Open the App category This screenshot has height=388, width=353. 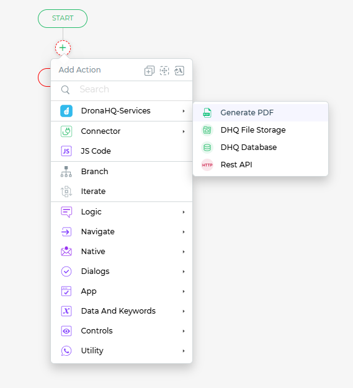(x=122, y=291)
